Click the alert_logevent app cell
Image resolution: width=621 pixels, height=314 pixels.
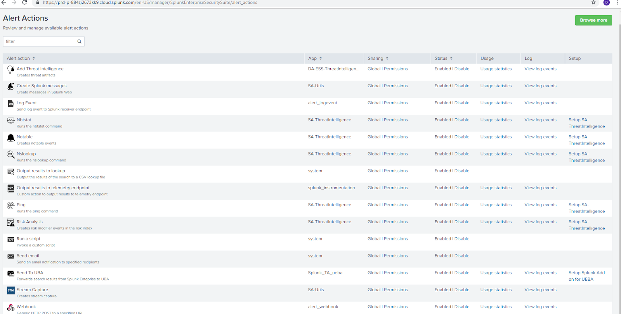[323, 103]
